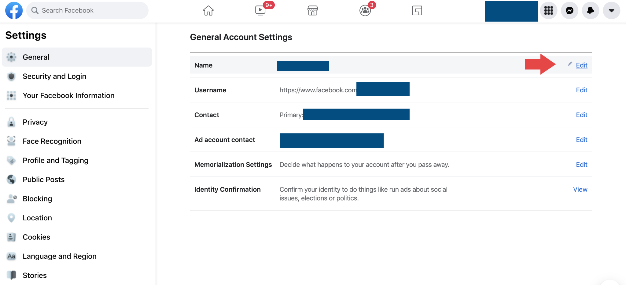Open the Marketplace icon
Viewport: 626px width, 285px height.
[x=313, y=11]
